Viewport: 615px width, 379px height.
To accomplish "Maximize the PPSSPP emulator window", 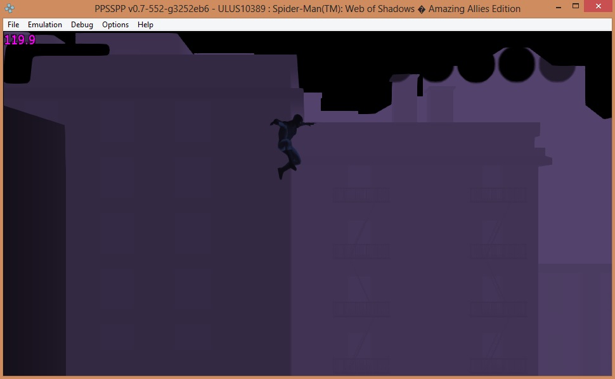I will point(574,8).
